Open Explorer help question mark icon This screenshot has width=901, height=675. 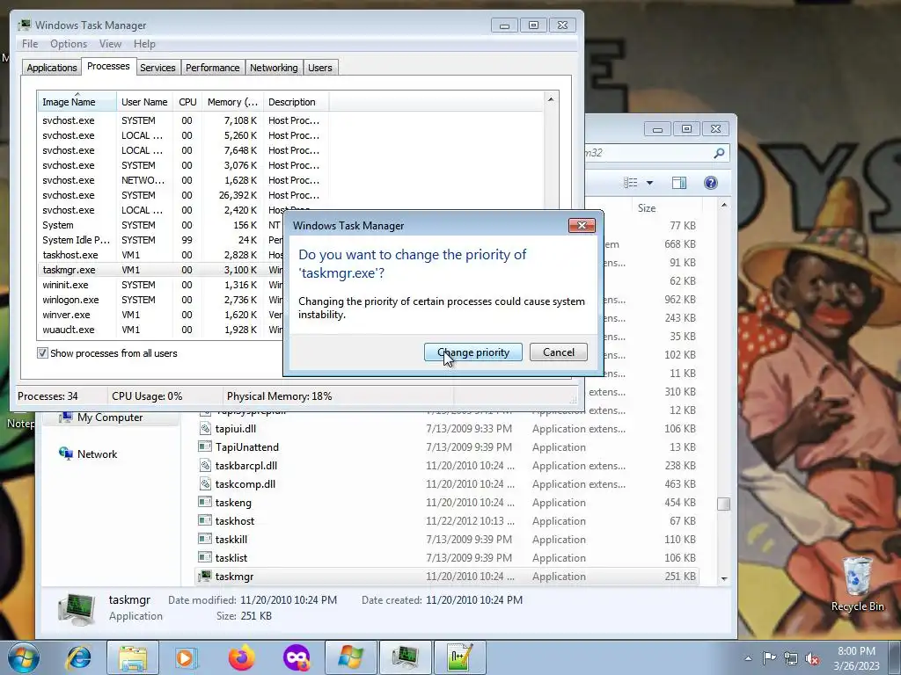pos(711,183)
